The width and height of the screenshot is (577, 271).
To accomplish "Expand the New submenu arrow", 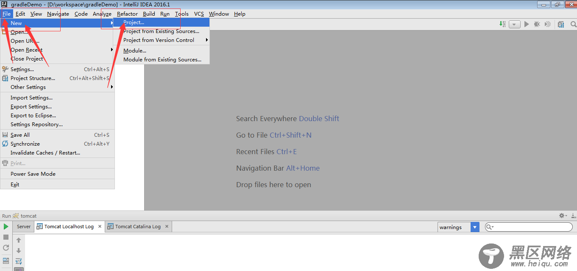I will click(x=112, y=23).
